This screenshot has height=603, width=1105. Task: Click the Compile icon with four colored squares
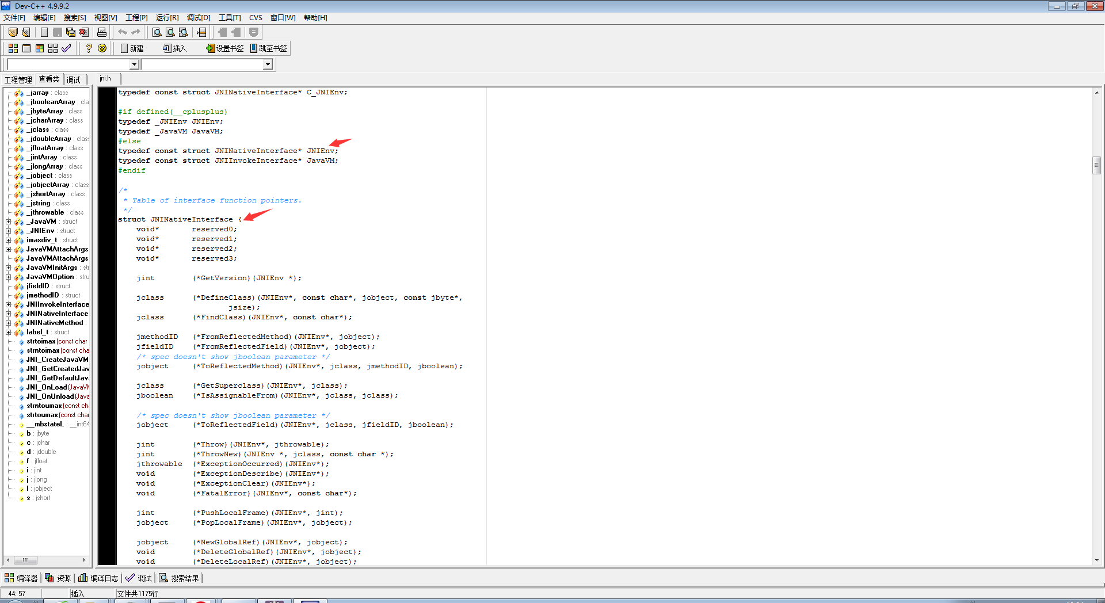coord(13,48)
